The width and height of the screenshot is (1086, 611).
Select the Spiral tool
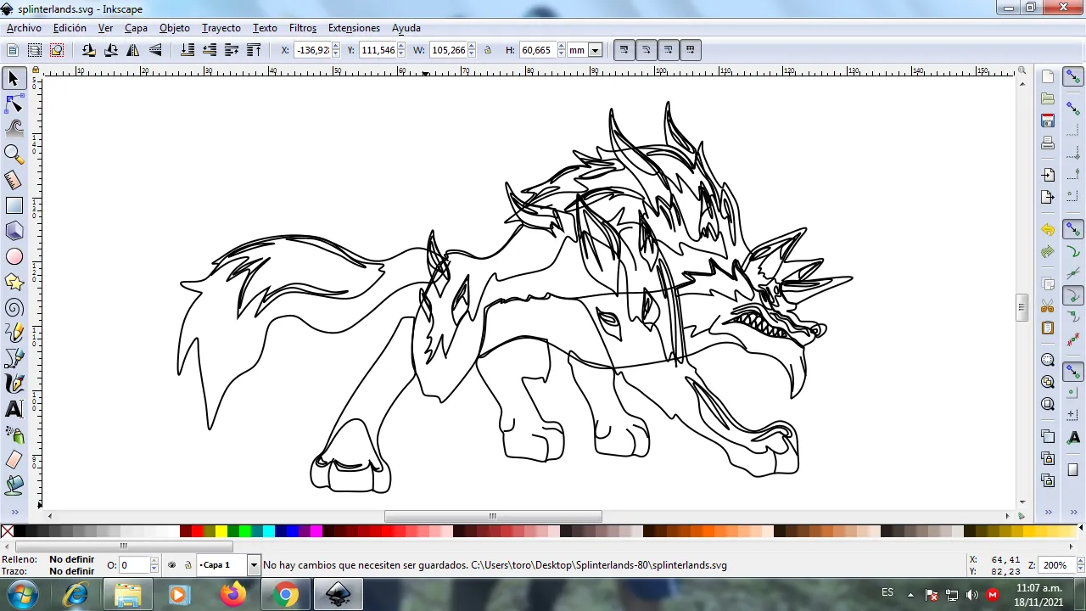click(14, 307)
